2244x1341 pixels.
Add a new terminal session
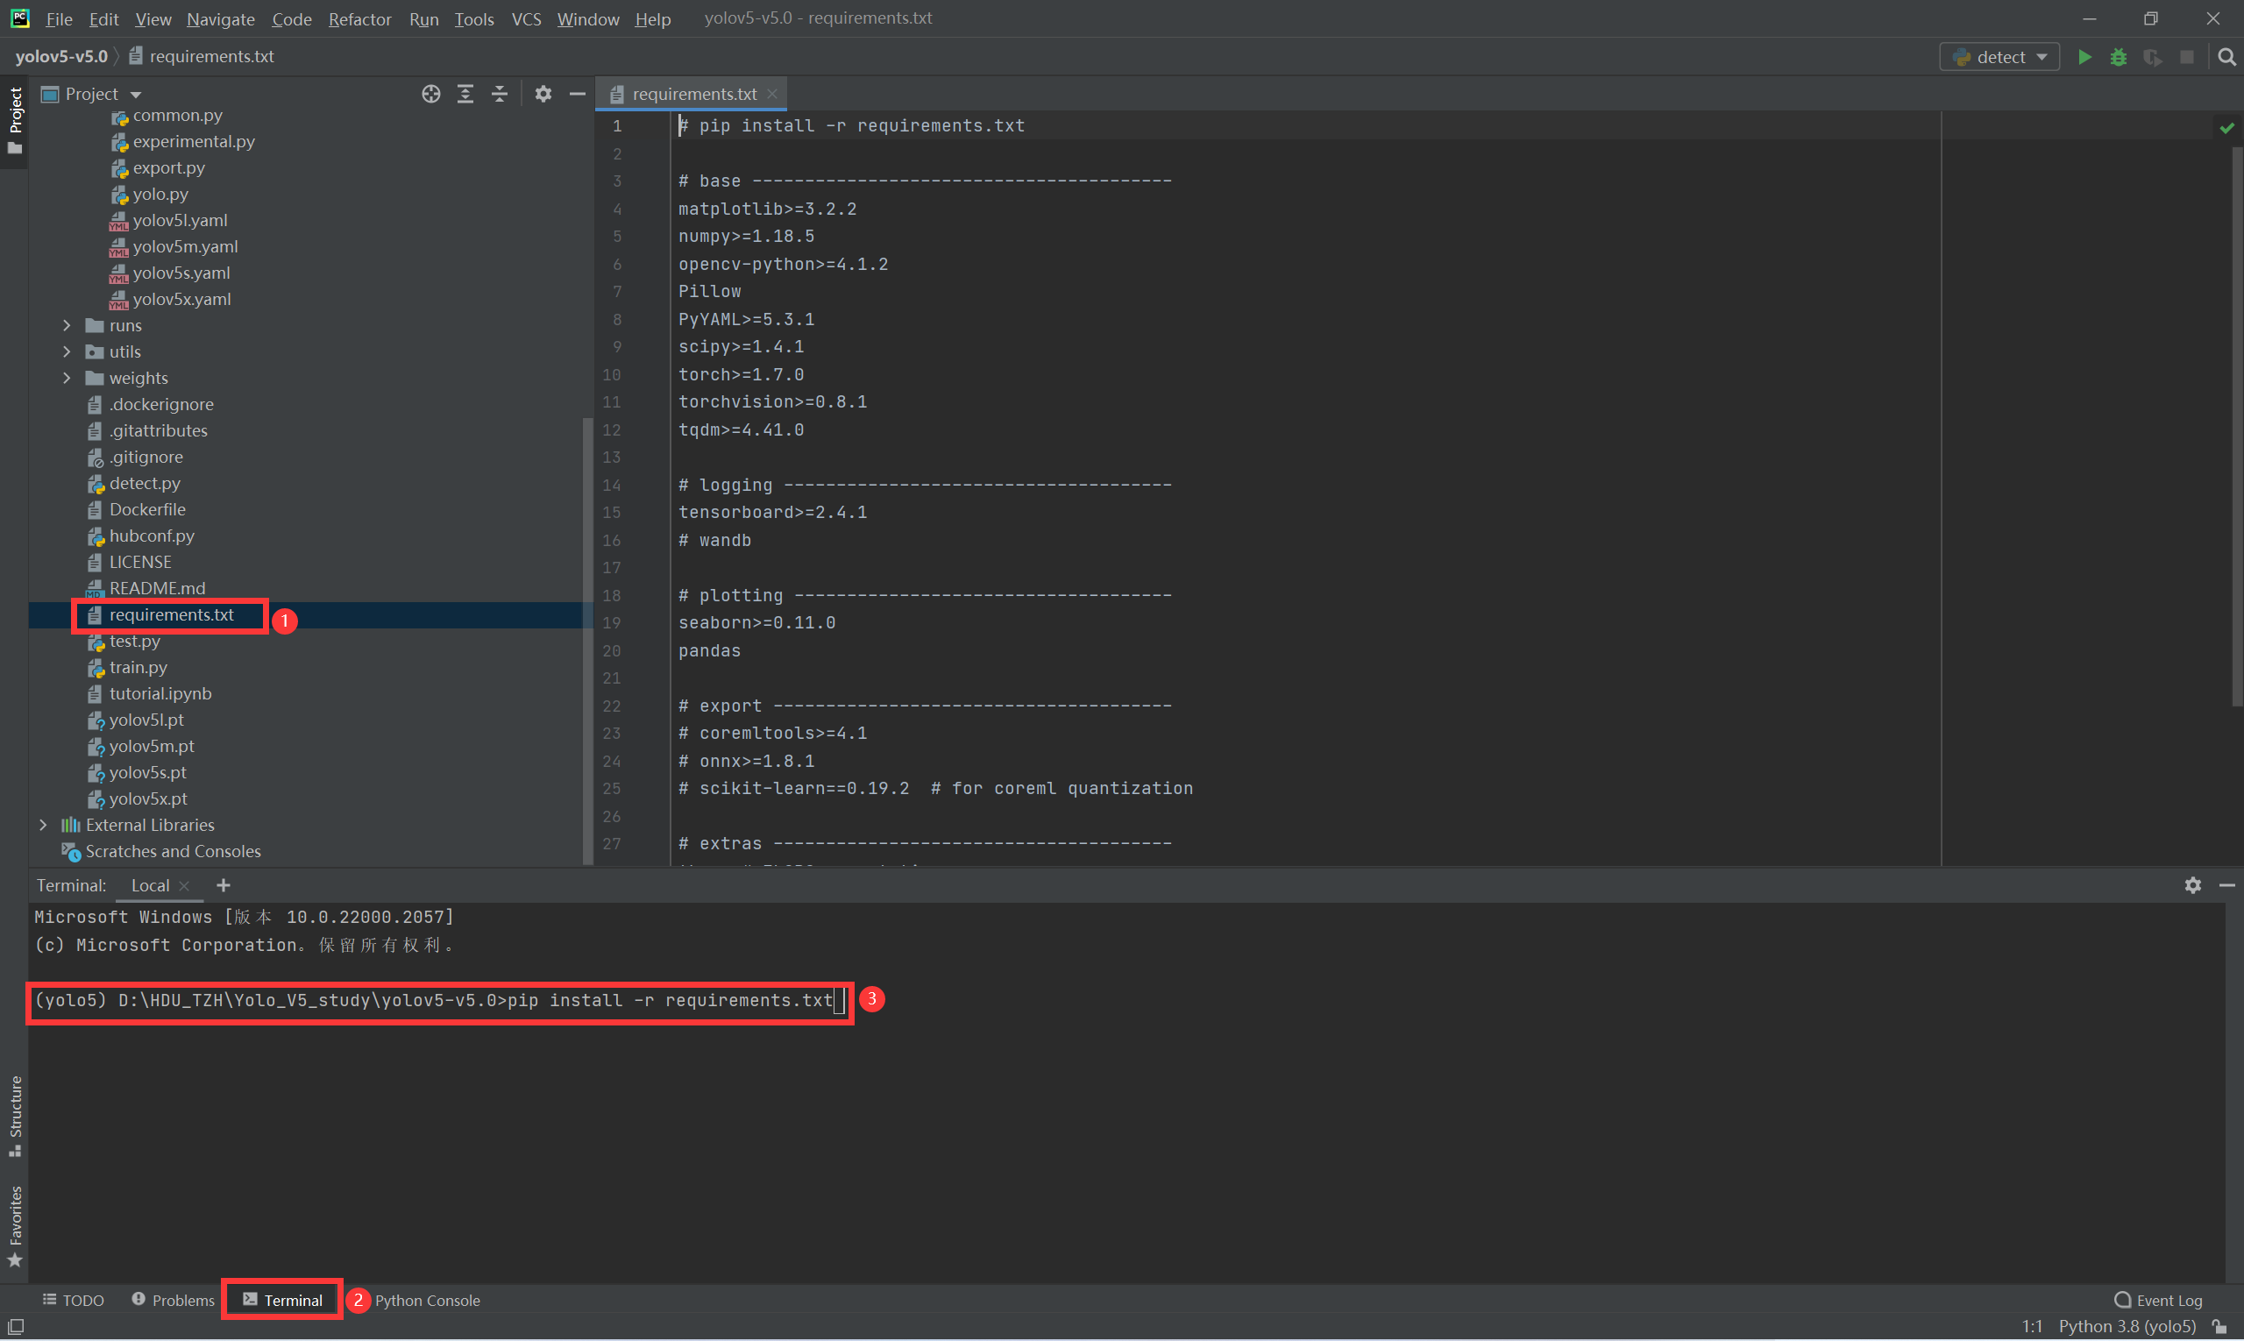[224, 885]
